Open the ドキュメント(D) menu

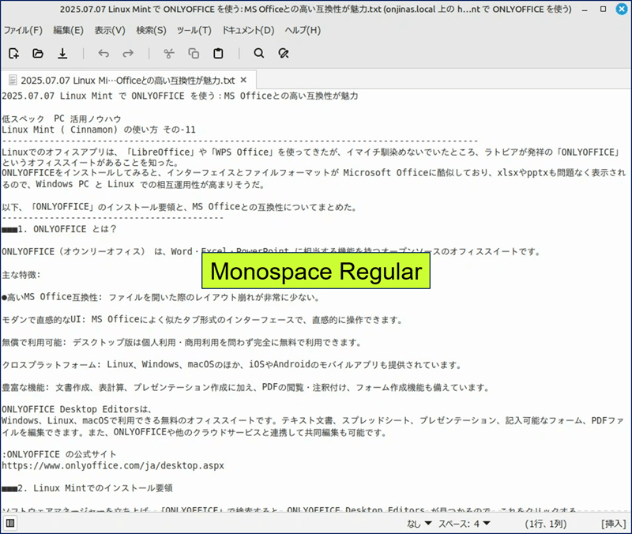(248, 30)
